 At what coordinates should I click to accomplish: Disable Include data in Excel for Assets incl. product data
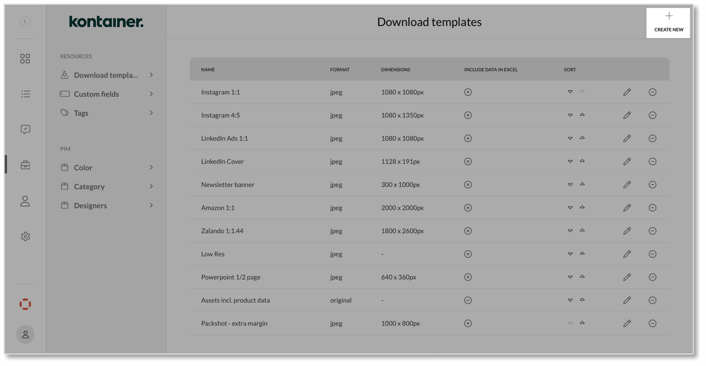pos(468,300)
